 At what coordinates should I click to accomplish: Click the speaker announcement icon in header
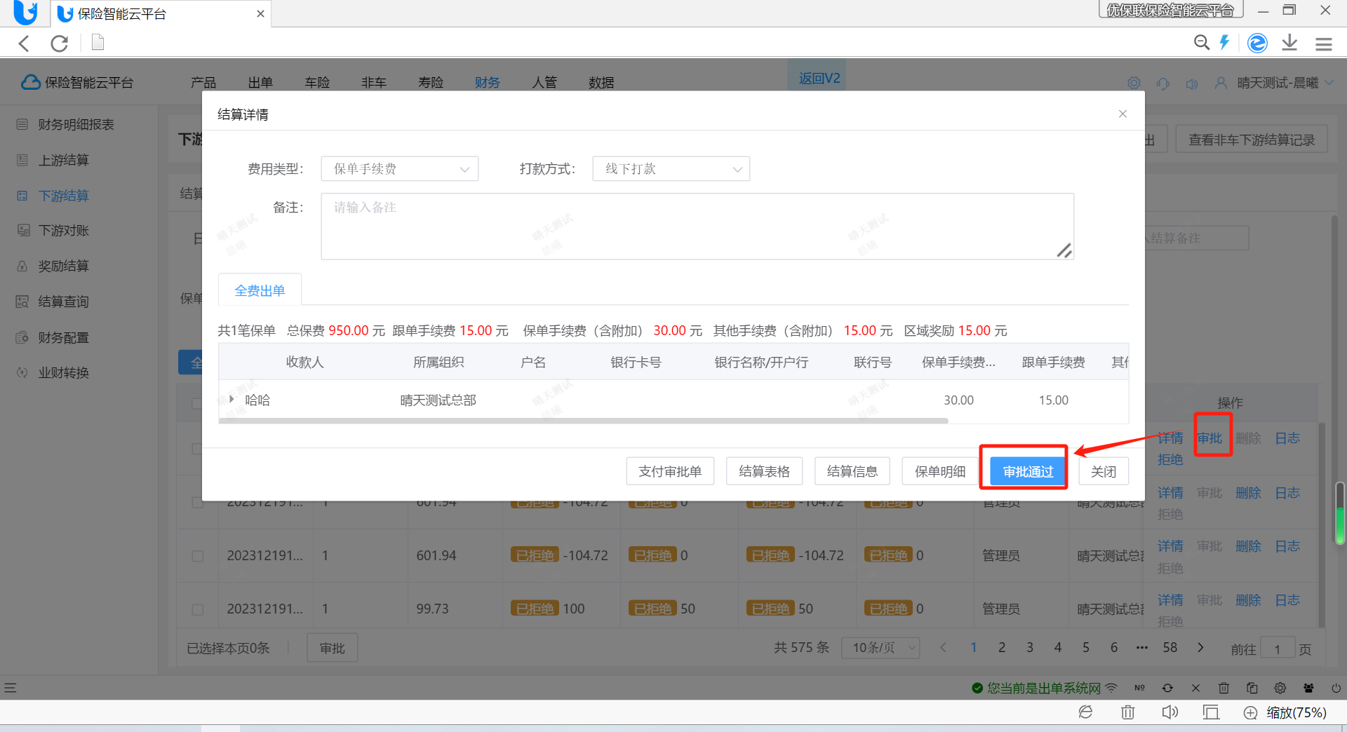pos(1192,84)
